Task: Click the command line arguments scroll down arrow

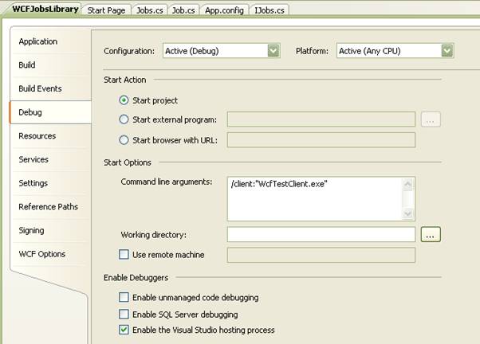Action: click(x=407, y=213)
